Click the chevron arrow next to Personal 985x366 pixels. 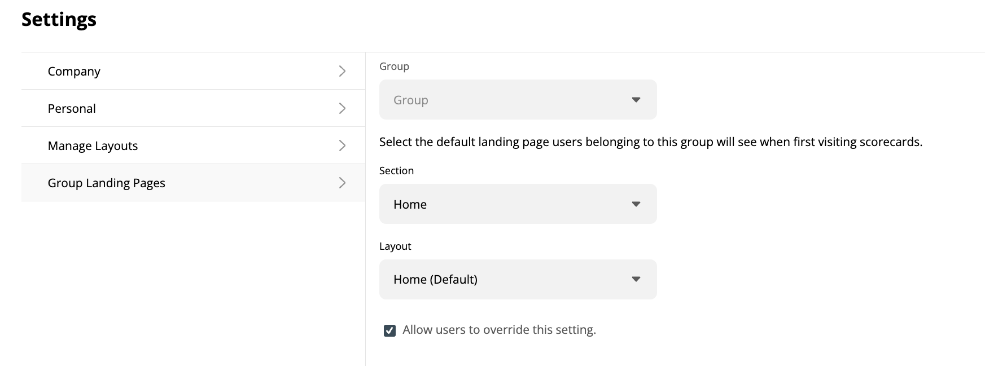tap(342, 108)
